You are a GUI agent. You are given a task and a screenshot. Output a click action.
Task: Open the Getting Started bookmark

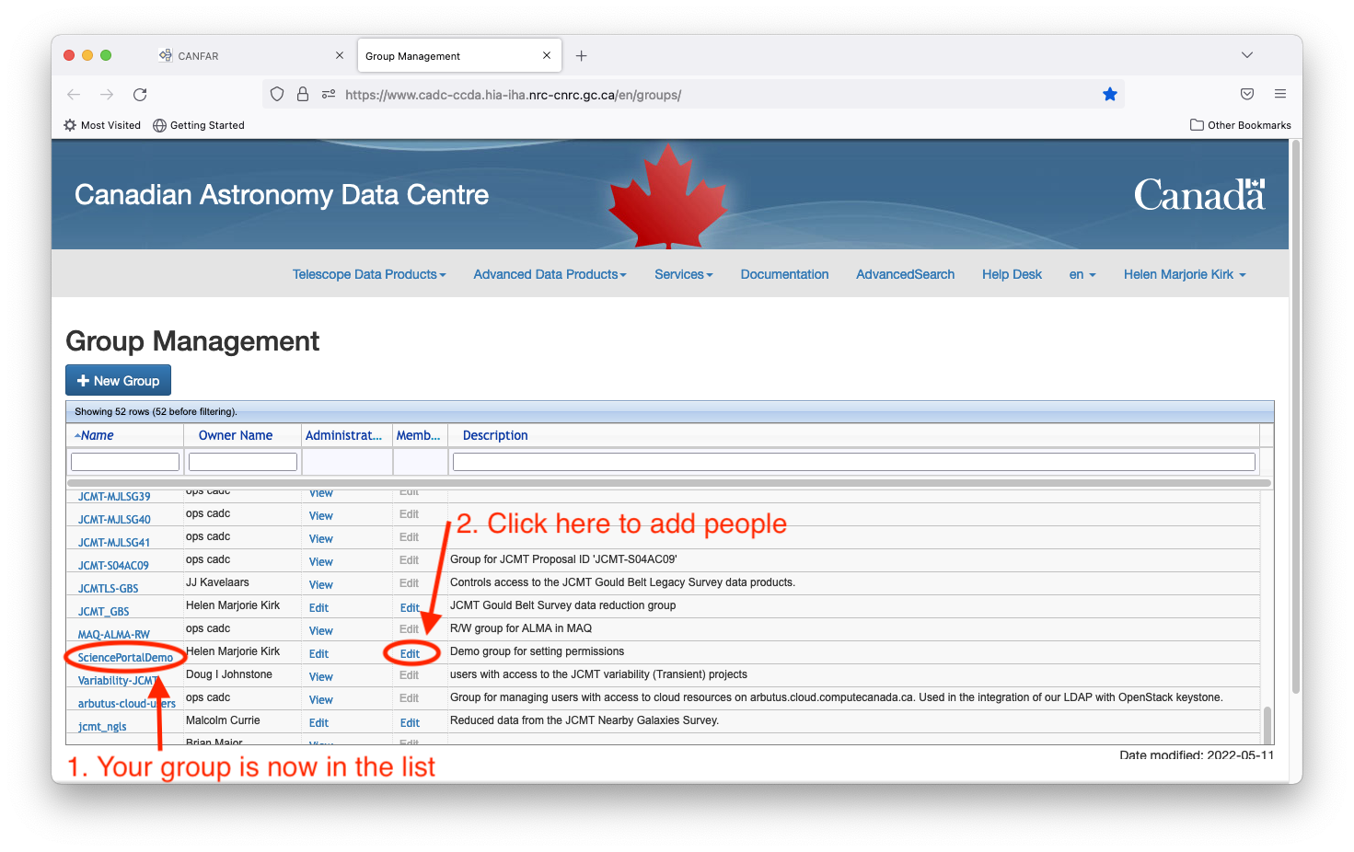[x=199, y=125]
